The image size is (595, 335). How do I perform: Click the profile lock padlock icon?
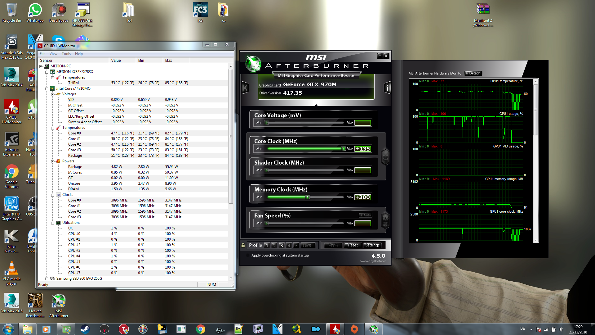point(243,245)
